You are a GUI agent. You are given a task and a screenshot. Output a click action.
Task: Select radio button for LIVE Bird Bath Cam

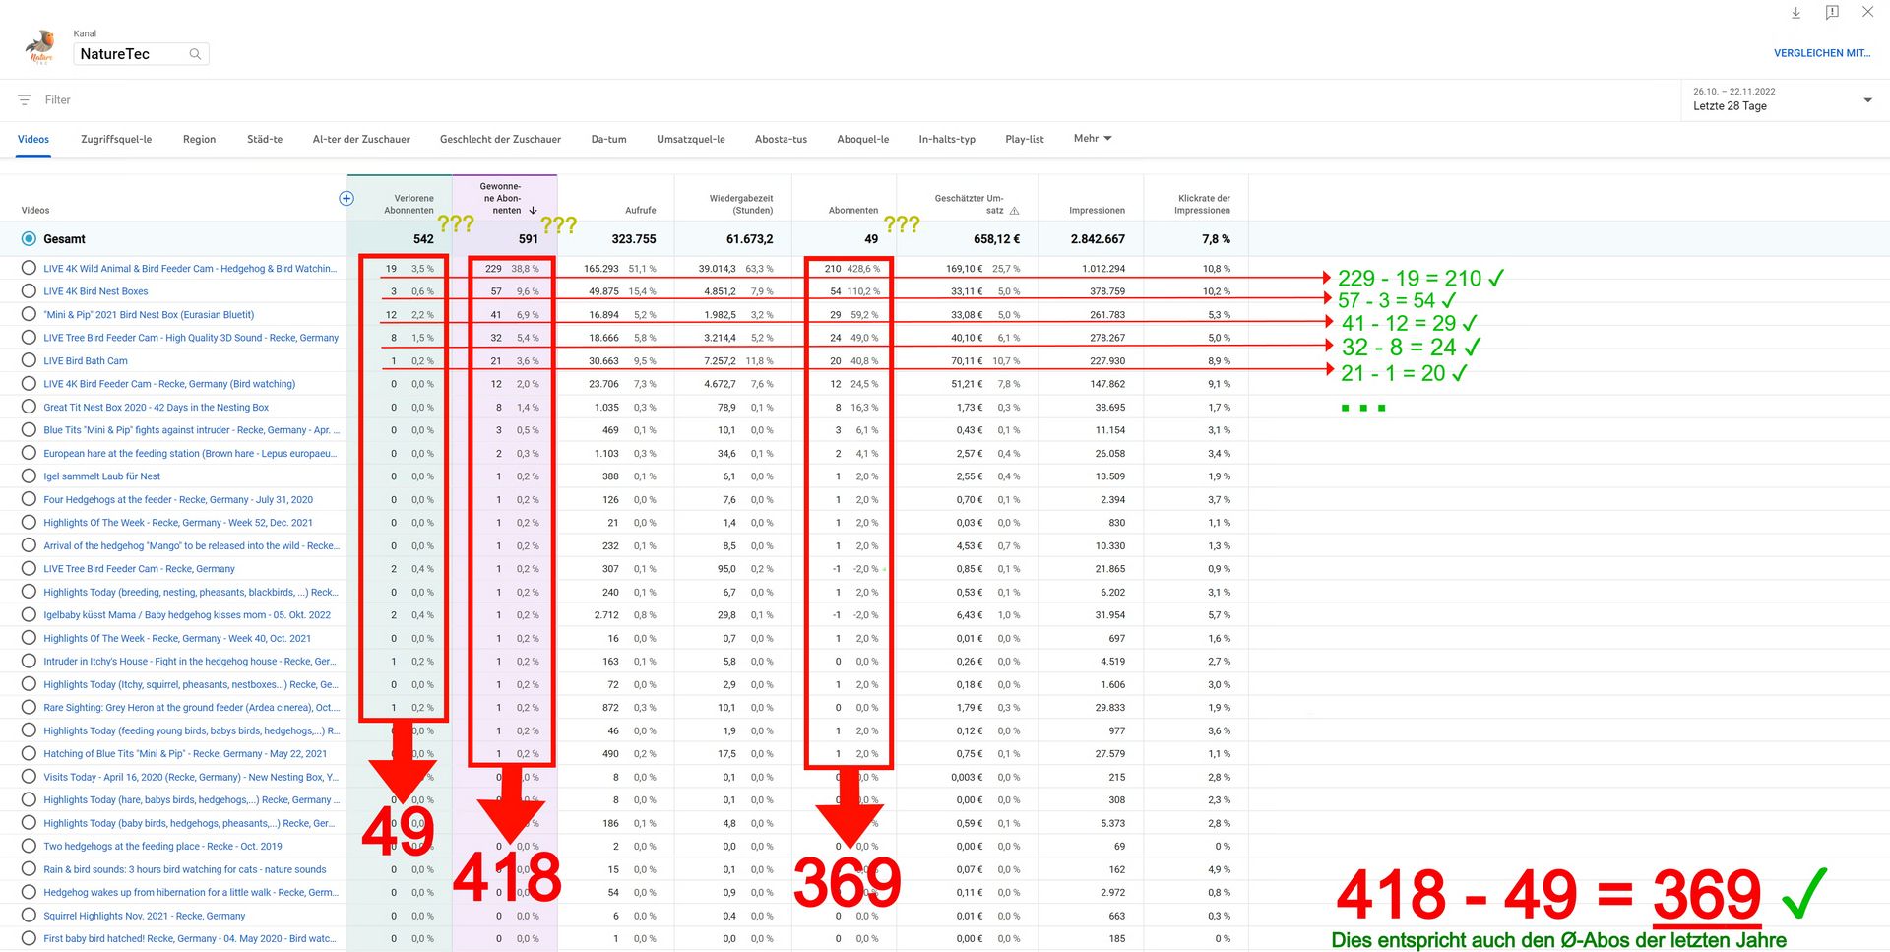(29, 361)
